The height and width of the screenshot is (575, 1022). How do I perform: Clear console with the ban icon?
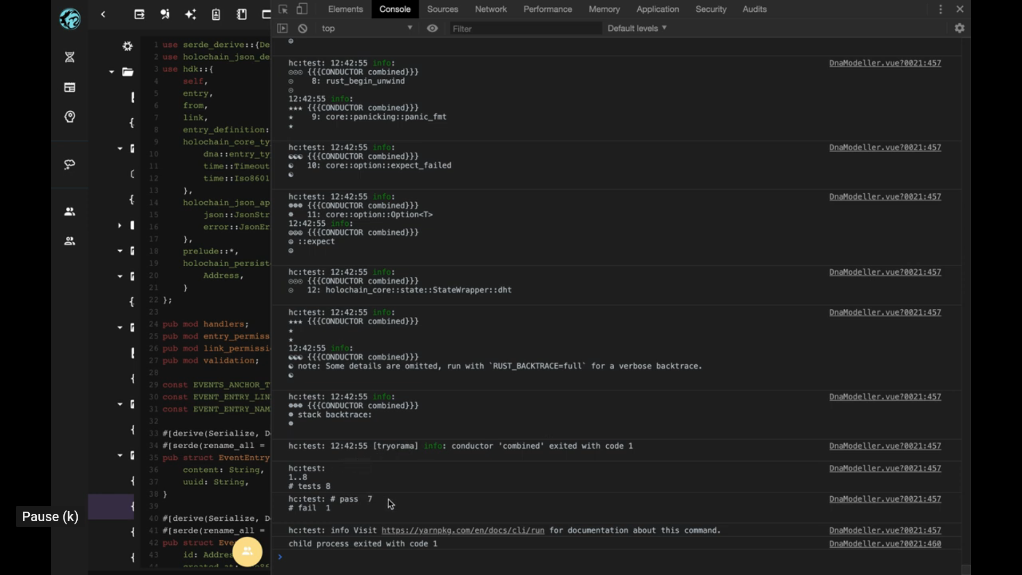coord(302,28)
